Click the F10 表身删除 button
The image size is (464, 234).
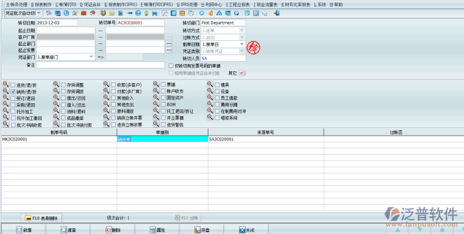click(41, 218)
